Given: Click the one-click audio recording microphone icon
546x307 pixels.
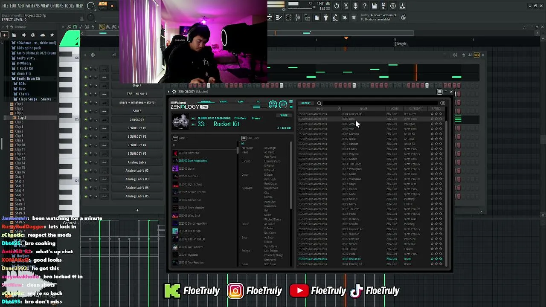Looking at the screenshot, I should coord(355,6).
